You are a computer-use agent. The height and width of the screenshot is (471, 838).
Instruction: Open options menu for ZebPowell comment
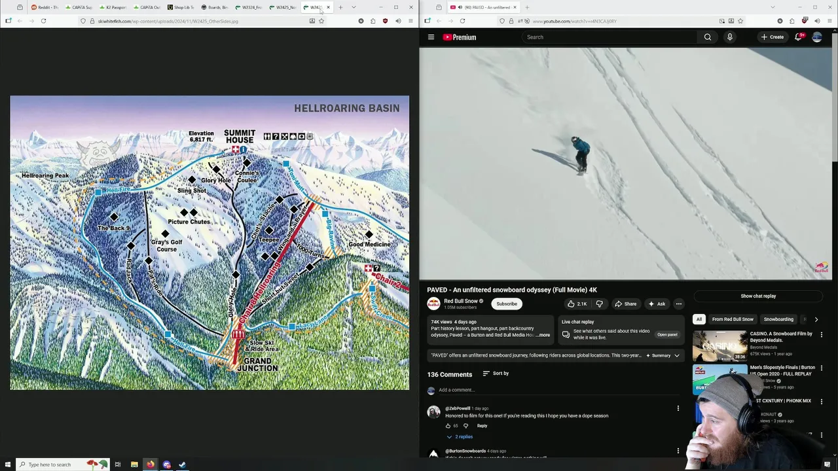point(678,408)
